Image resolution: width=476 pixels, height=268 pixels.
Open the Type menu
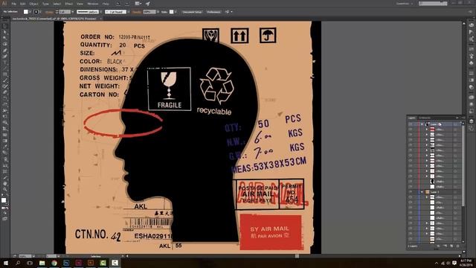45,4
